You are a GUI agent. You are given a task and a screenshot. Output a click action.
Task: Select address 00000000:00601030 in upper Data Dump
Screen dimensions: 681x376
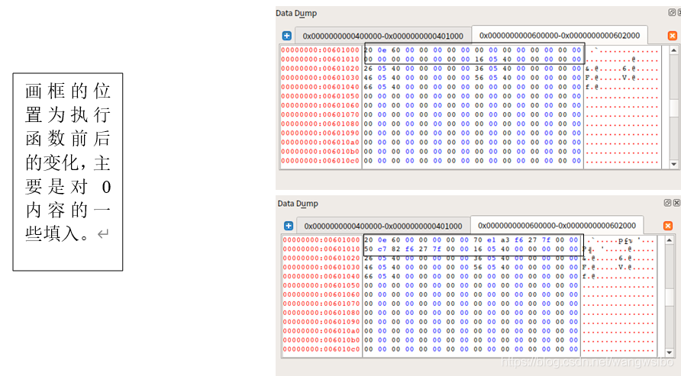320,78
